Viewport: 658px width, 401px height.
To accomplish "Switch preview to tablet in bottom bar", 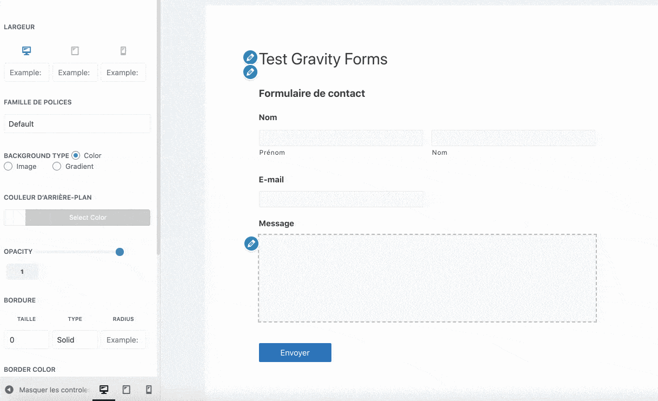I will coord(127,390).
